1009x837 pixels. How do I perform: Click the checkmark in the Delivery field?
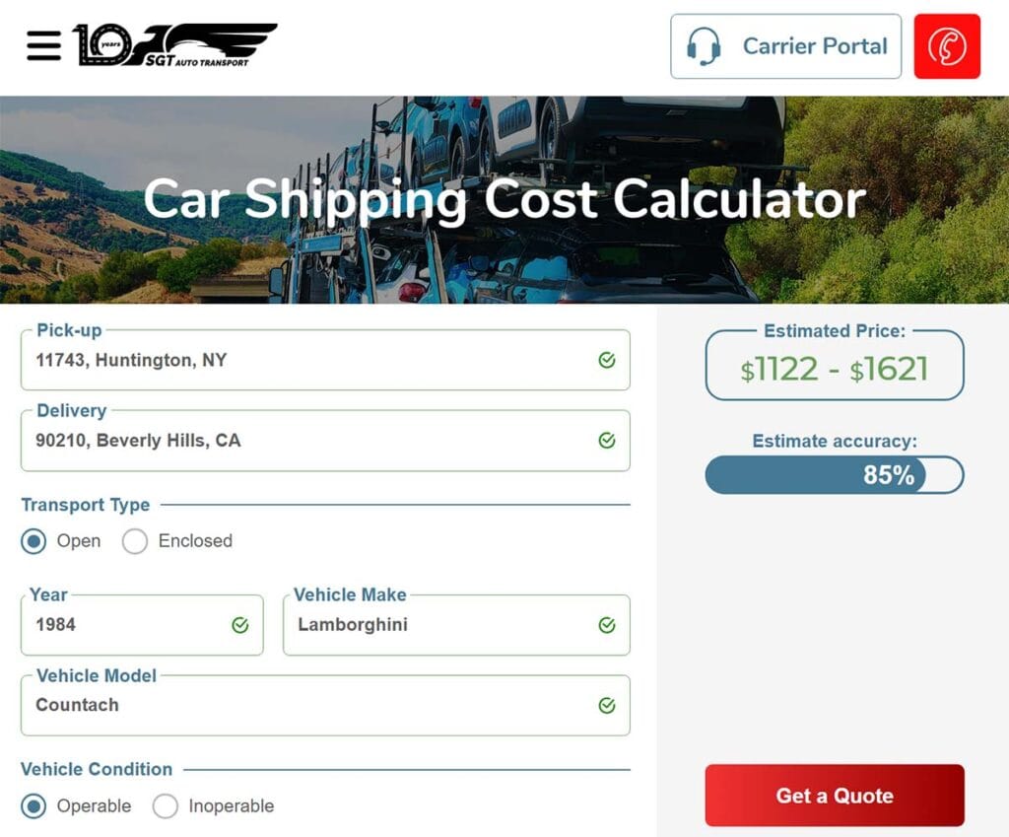608,441
